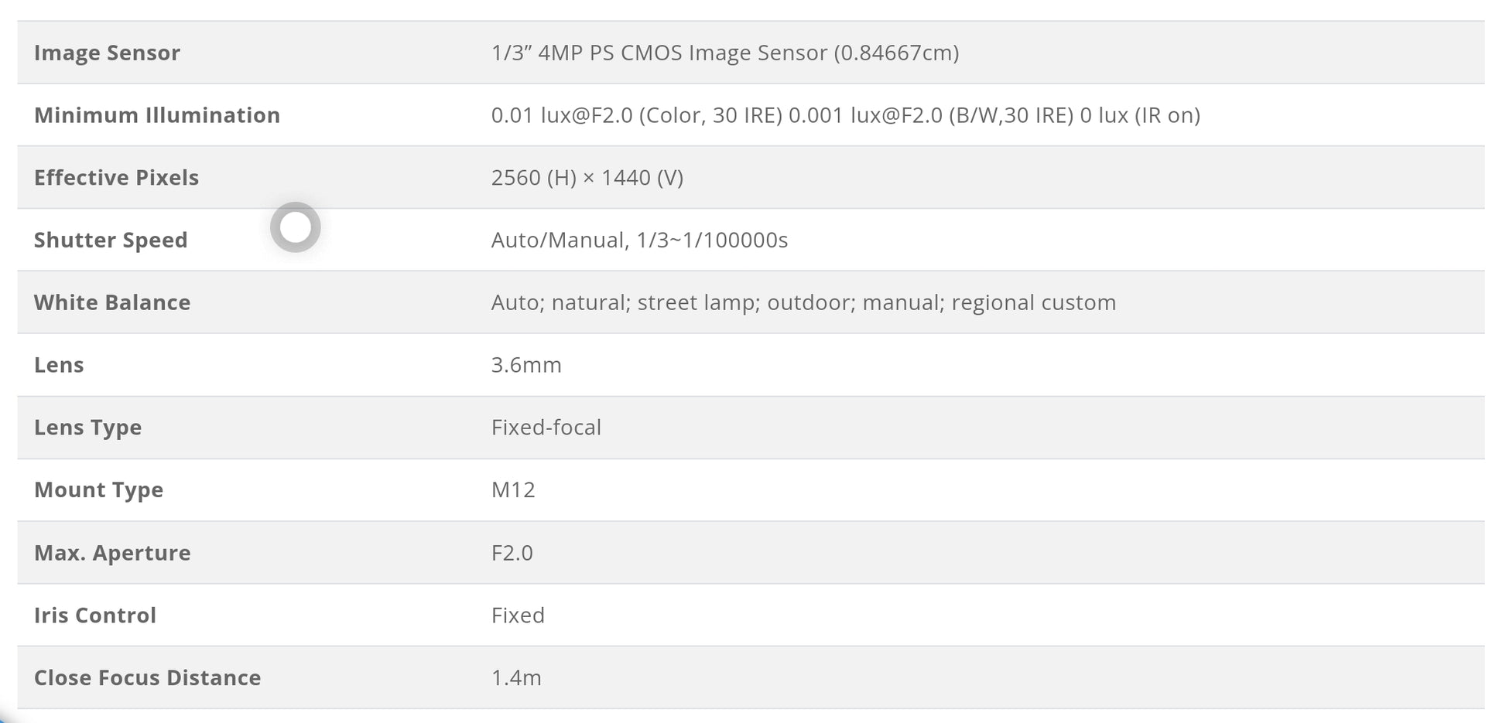Select the 2560 (H) × 1440 (V) value
Screen dimensions: 1506x723
point(587,178)
